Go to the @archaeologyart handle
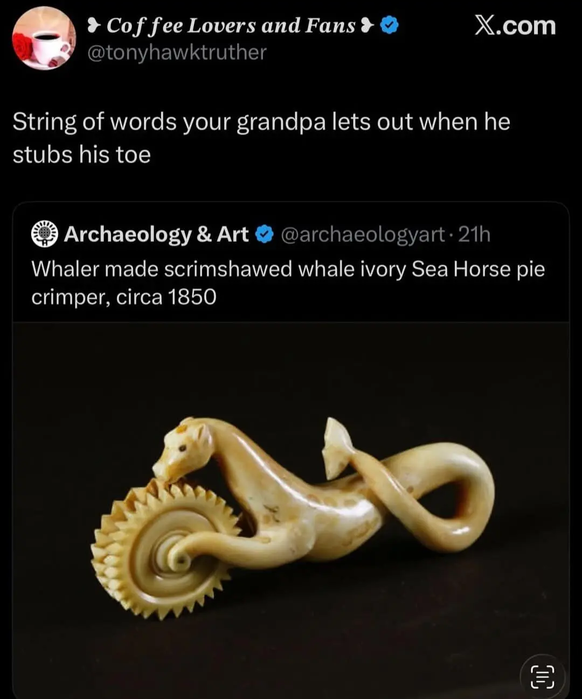This screenshot has height=699, width=582. pyautogui.click(x=363, y=234)
